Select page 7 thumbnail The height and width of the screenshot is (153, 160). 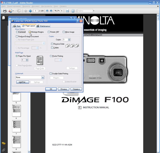(16, 126)
